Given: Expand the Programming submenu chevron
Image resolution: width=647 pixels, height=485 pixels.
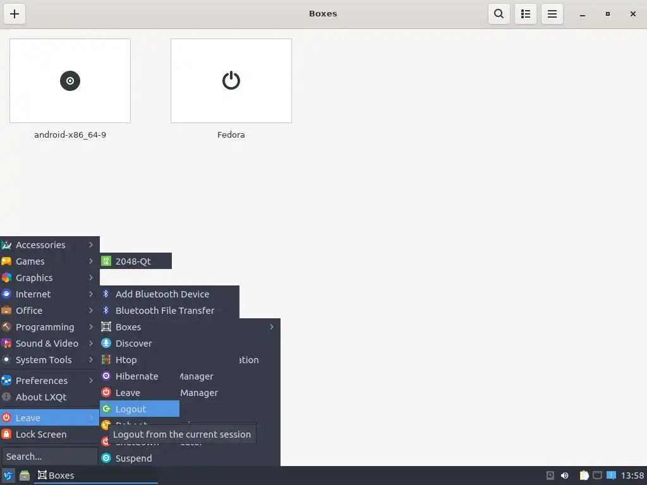Looking at the screenshot, I should point(91,326).
